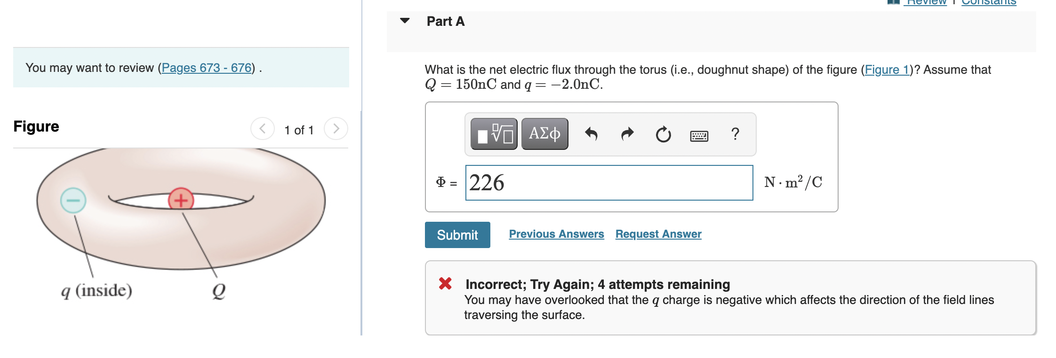Image resolution: width=1056 pixels, height=358 pixels.
Task: Open the on-screen keyboard icon
Action: pyautogui.click(x=699, y=134)
